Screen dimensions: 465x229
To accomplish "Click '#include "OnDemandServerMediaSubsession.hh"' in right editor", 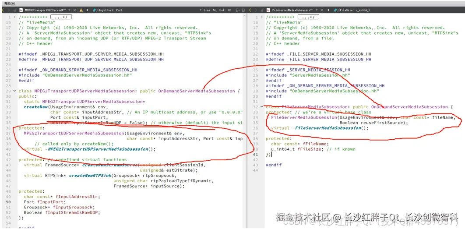I will point(322,91).
